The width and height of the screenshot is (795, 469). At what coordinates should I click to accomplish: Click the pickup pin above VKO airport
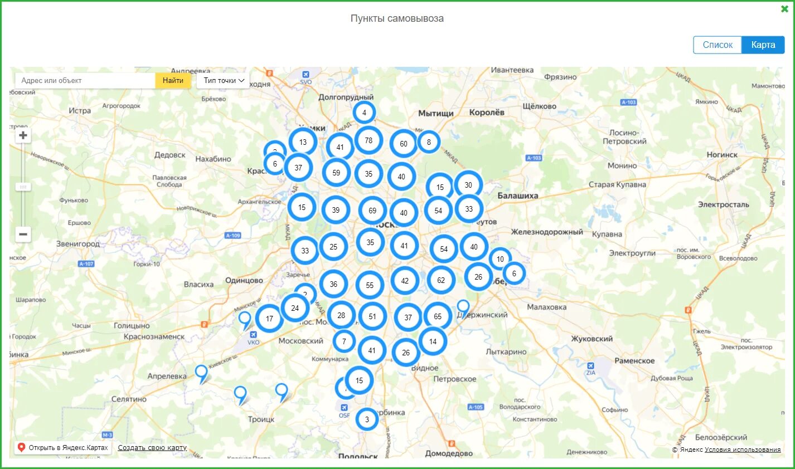coord(245,320)
